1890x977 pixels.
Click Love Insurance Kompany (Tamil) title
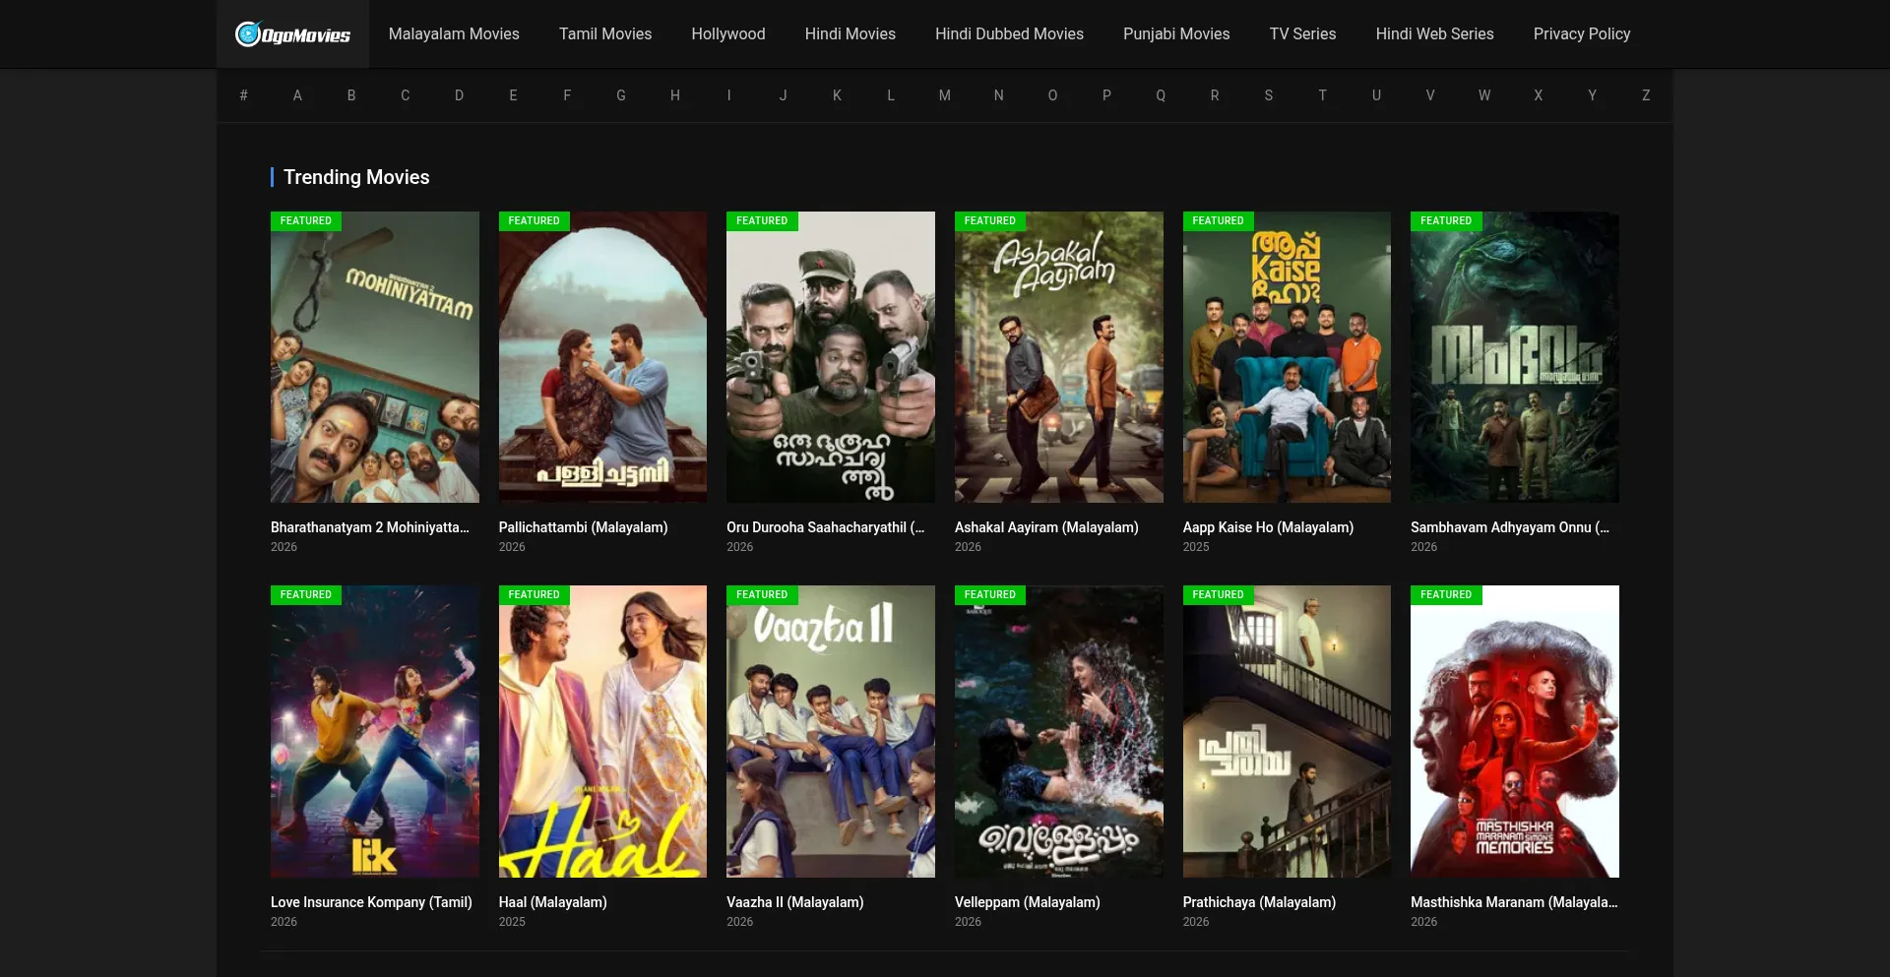(x=371, y=902)
